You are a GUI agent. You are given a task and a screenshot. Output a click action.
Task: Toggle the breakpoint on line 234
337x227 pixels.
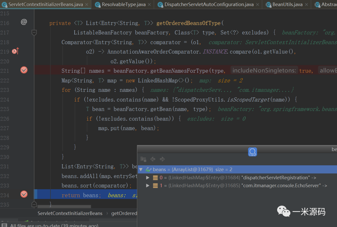point(24,194)
